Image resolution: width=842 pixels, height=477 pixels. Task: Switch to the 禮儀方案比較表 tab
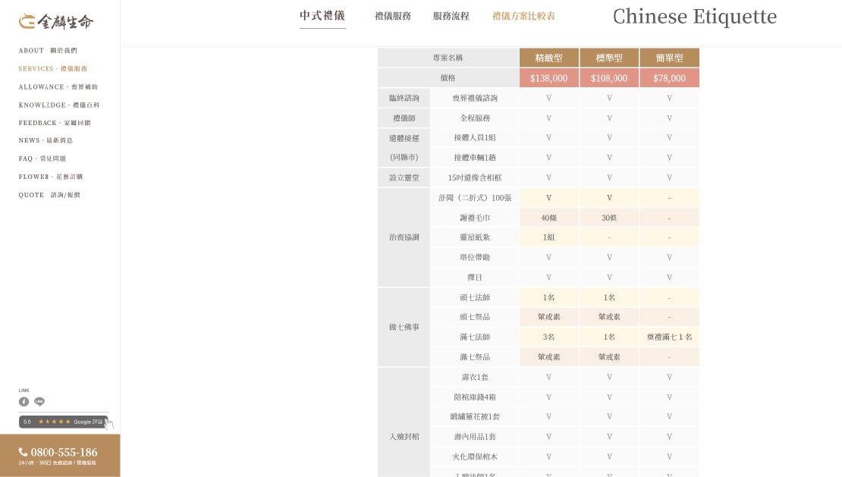tap(523, 15)
